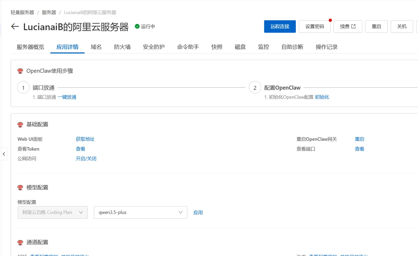
Task: Show the 操作记录 tab
Action: coord(327,47)
